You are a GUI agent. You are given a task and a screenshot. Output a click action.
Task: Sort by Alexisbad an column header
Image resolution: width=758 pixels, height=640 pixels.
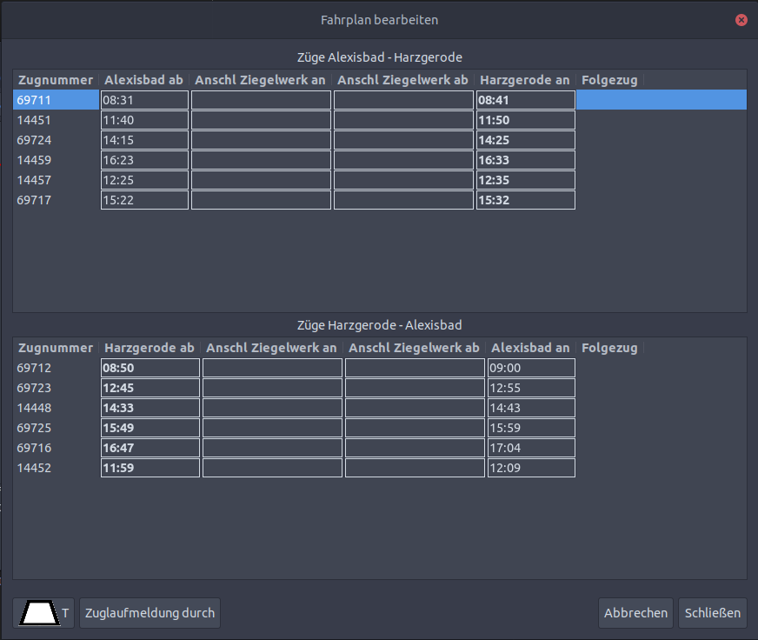click(x=531, y=348)
